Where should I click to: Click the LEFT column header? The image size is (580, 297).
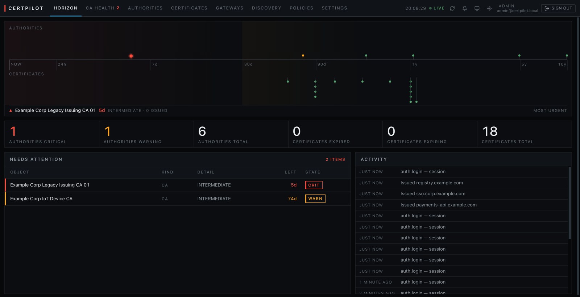290,172
